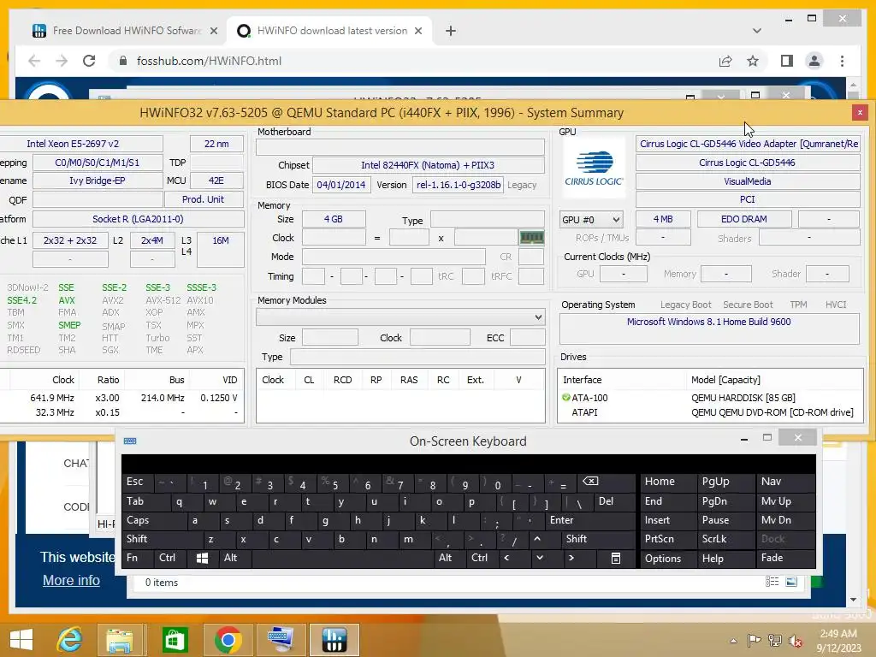
Task: Click the context menu key icon
Action: coord(616,558)
